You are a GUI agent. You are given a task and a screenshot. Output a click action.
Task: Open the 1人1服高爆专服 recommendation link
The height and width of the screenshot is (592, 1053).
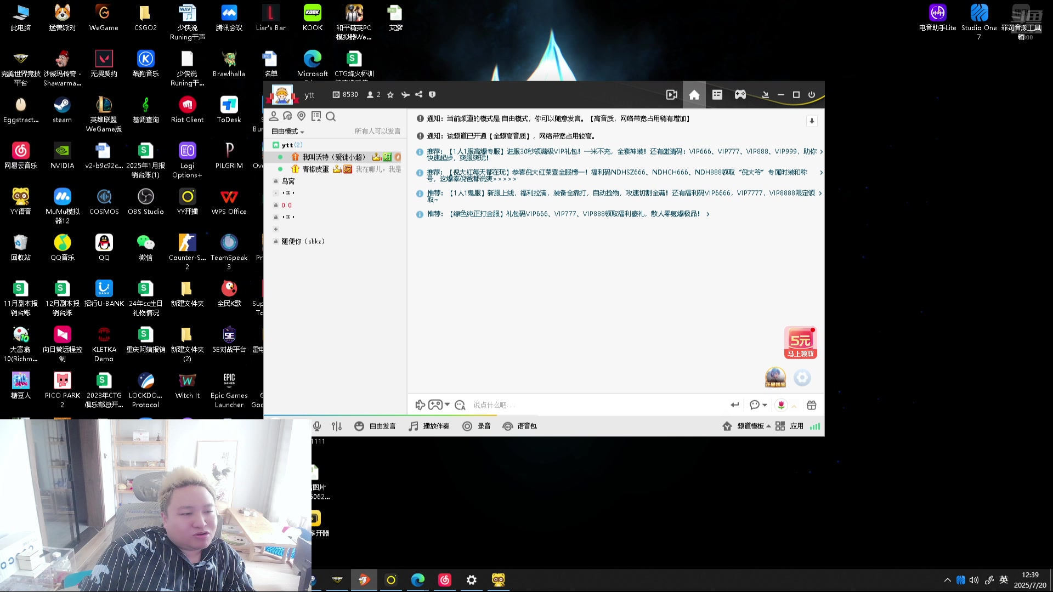click(622, 155)
